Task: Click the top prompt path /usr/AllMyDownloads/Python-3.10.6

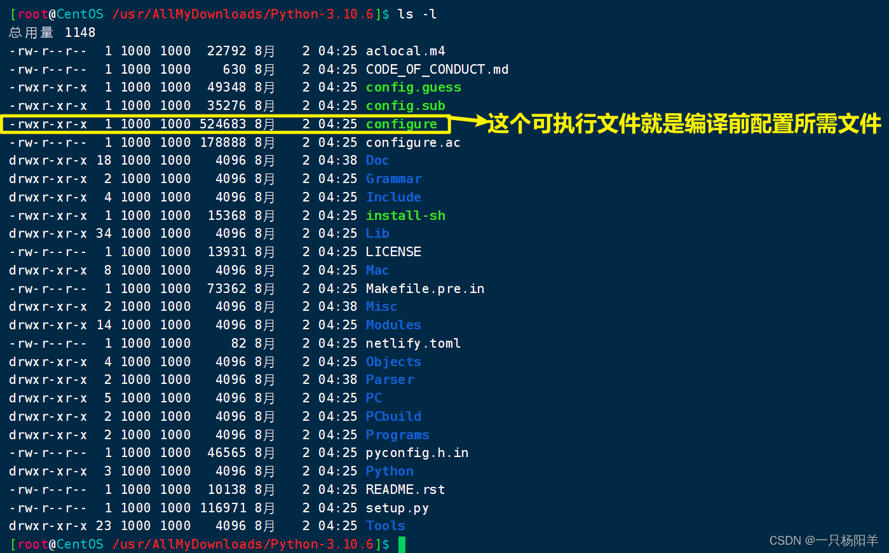Action: (243, 14)
